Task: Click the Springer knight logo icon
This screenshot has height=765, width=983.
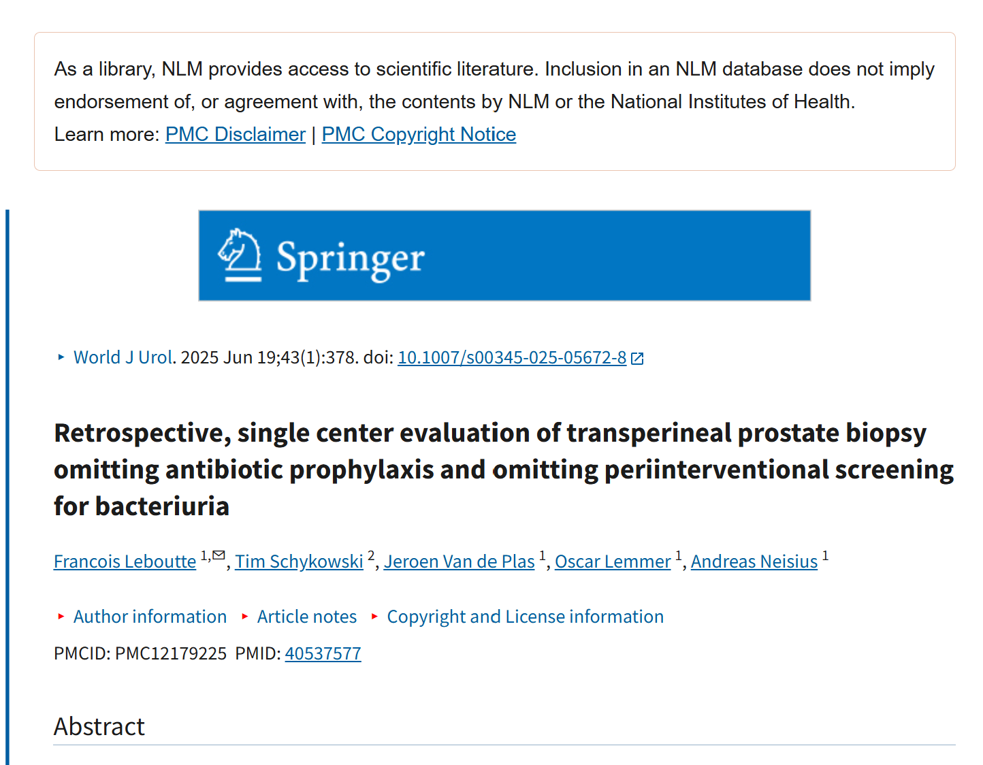Action: [240, 255]
